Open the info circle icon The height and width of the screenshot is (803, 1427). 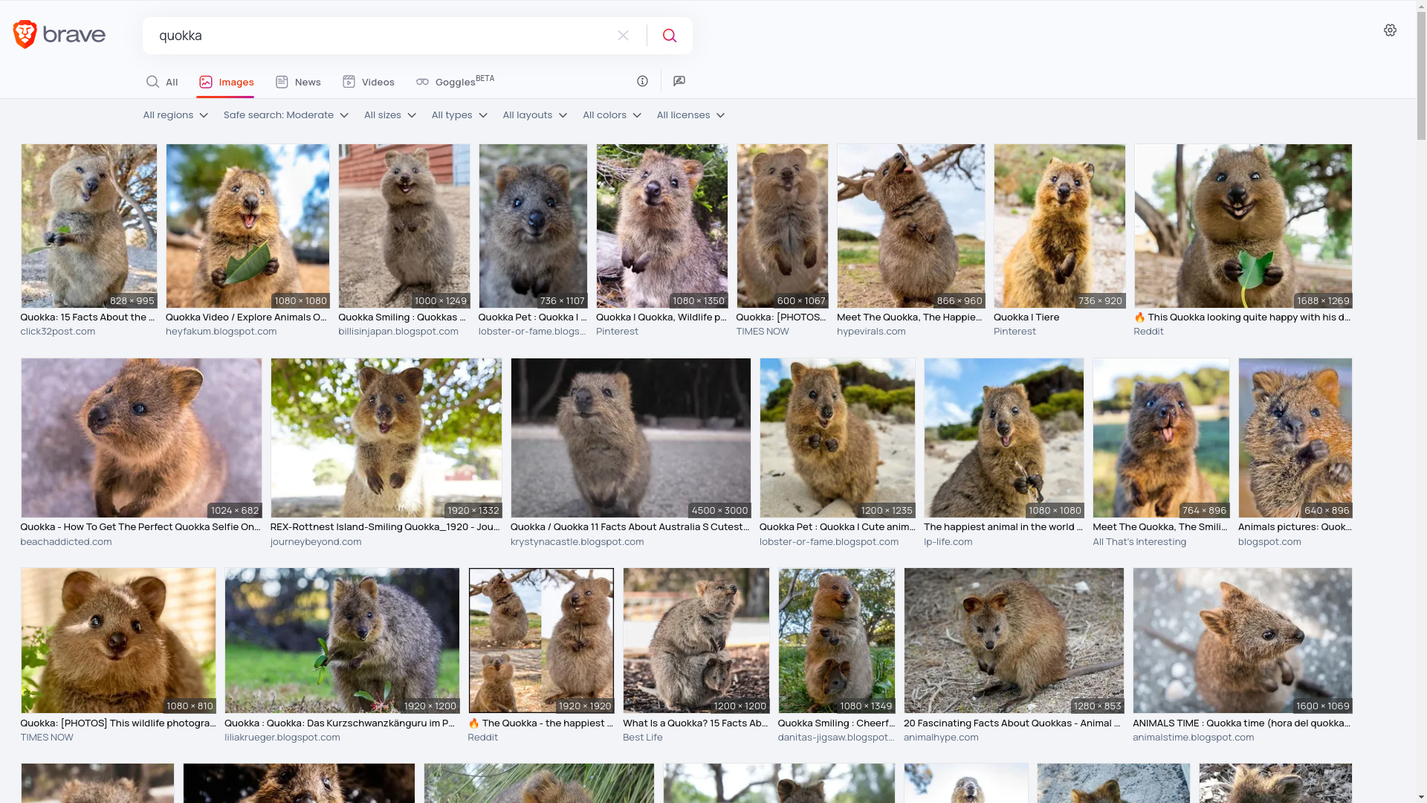pyautogui.click(x=642, y=81)
